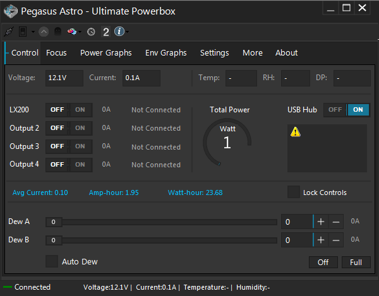Close the Ultimate Powerbox window

(362, 8)
